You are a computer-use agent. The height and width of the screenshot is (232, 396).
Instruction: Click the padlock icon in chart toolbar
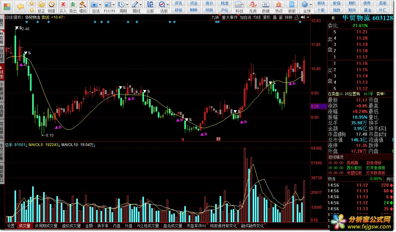click(296, 17)
